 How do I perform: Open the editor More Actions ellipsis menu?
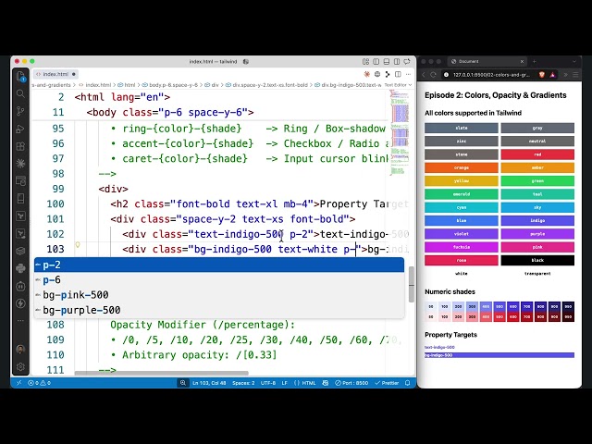[408, 74]
